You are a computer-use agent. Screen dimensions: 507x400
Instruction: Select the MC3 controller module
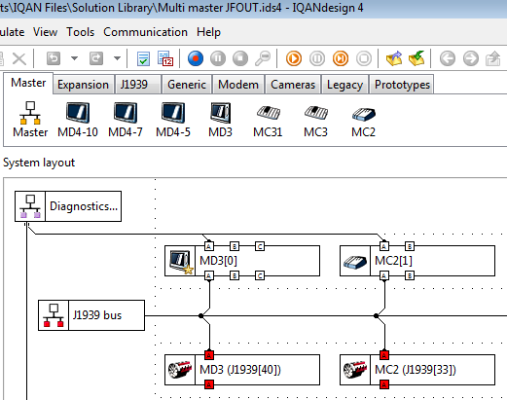[315, 120]
